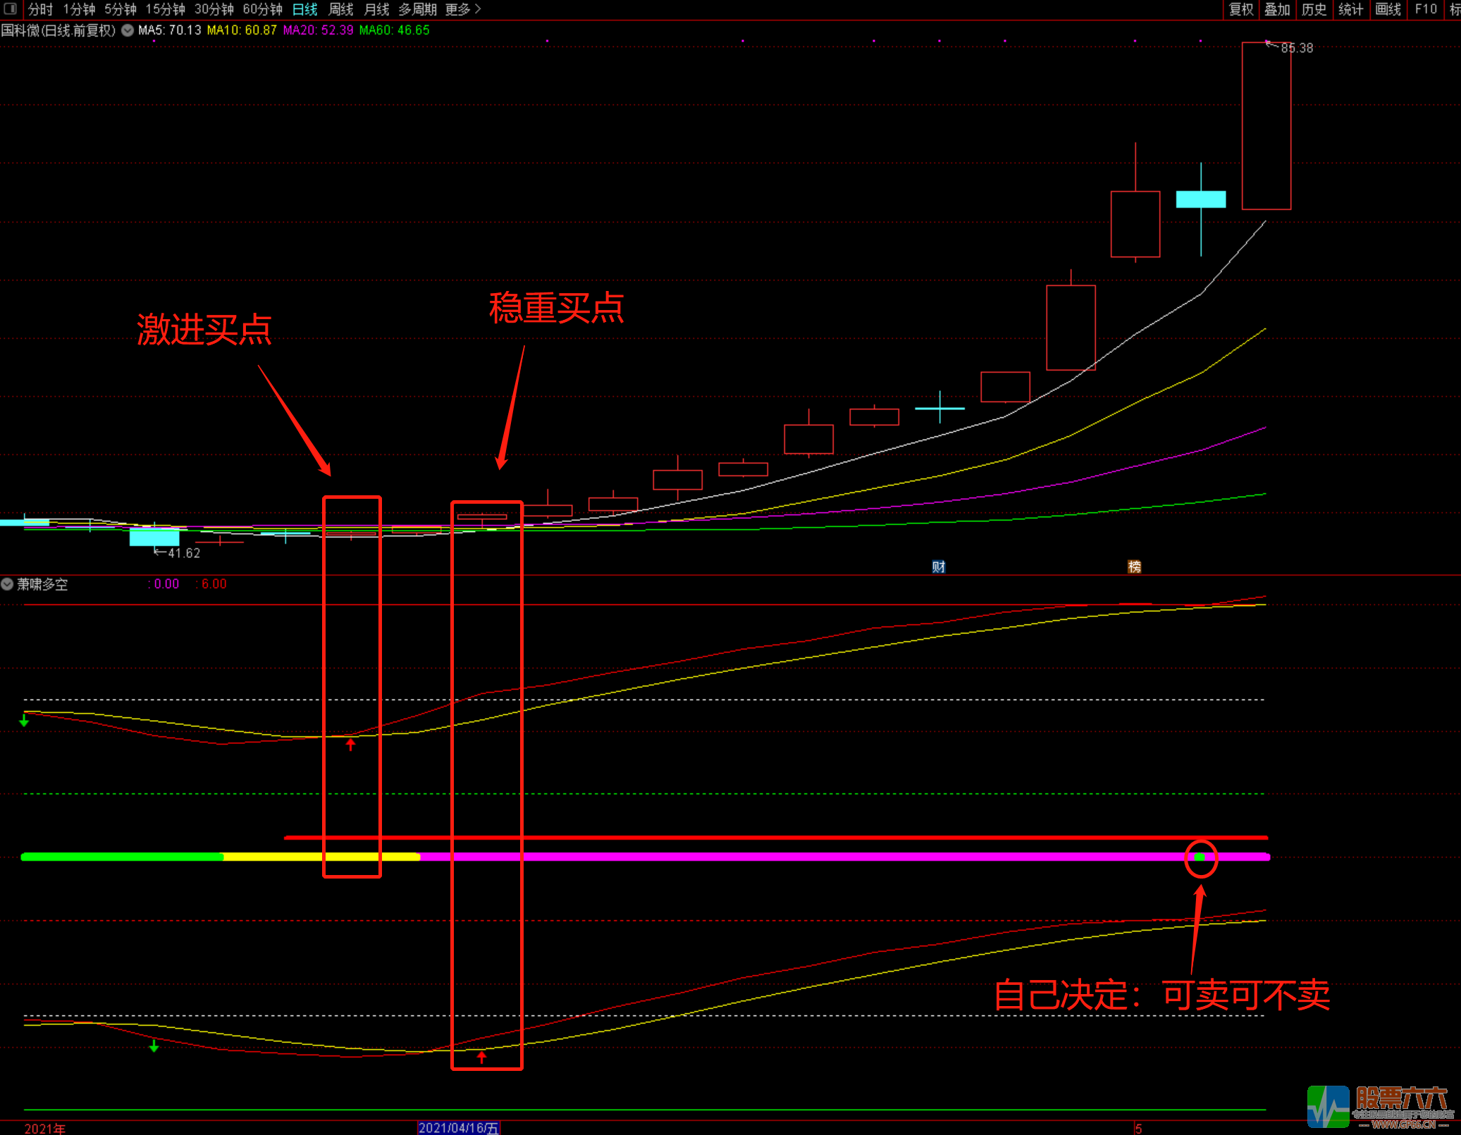Image resolution: width=1461 pixels, height=1135 pixels.
Task: Toggle the 画线 drawing tools button
Action: 1388,9
